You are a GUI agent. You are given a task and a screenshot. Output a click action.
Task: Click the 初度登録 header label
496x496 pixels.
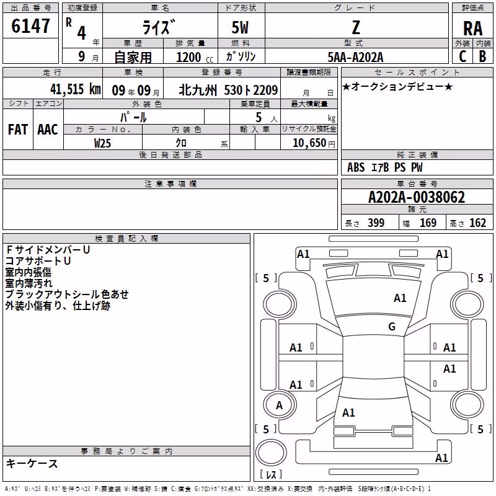[82, 8]
